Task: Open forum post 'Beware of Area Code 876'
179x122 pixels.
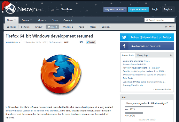Action: pos(134,64)
